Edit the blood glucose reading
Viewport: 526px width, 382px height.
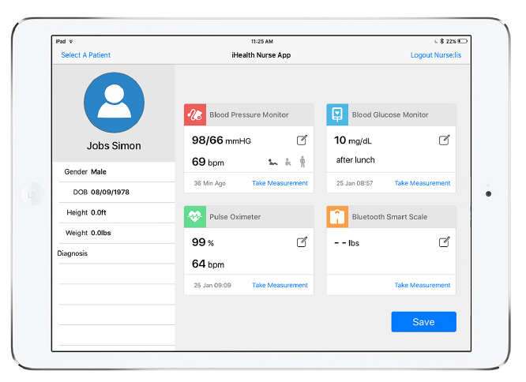click(445, 140)
